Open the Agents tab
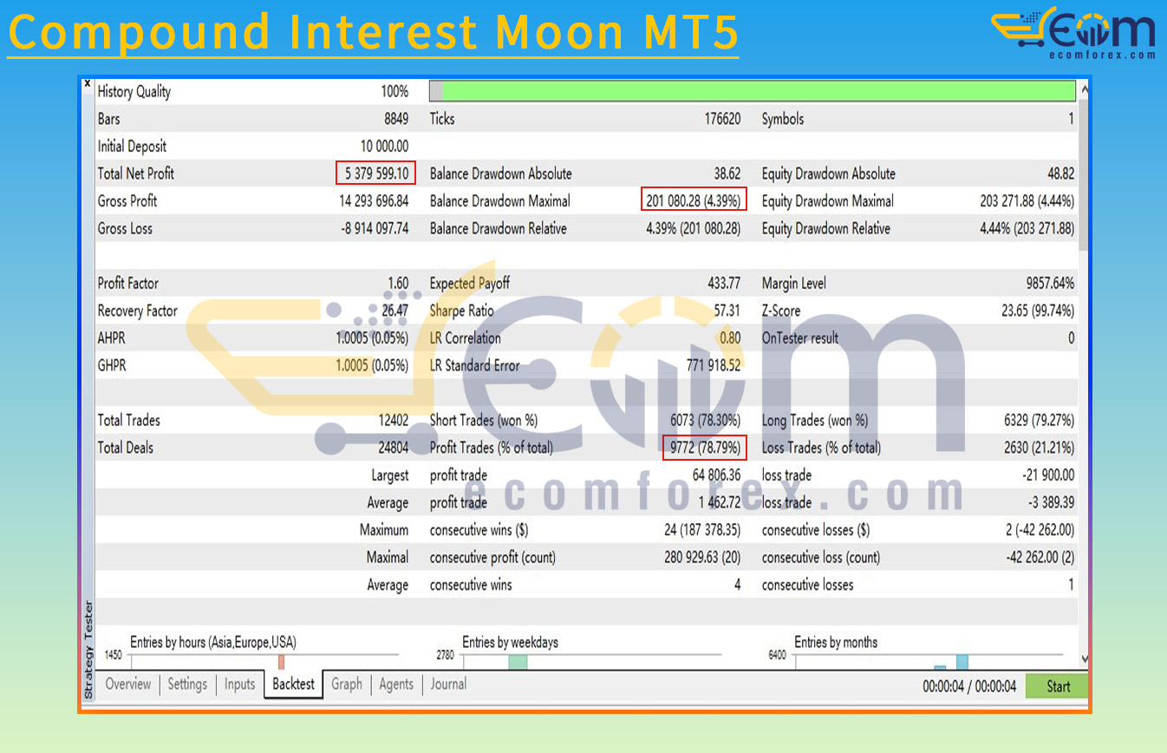The width and height of the screenshot is (1167, 753). [x=396, y=684]
